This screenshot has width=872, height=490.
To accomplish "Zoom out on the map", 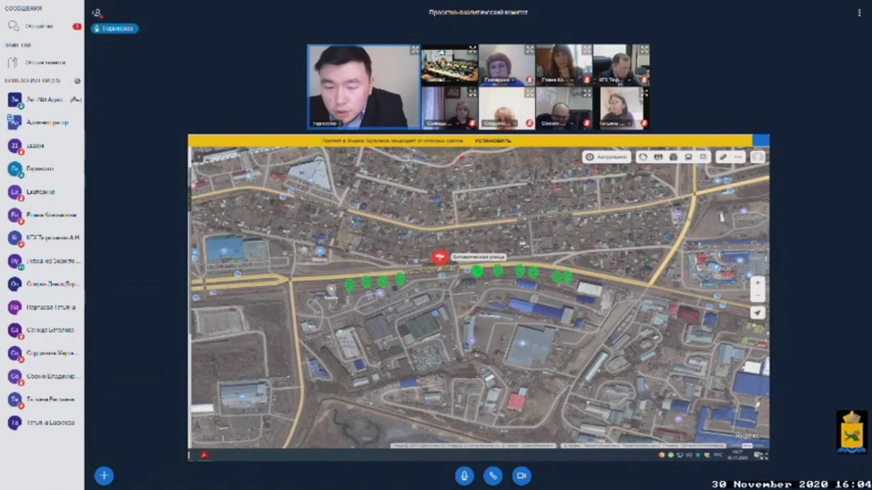I will (x=757, y=296).
